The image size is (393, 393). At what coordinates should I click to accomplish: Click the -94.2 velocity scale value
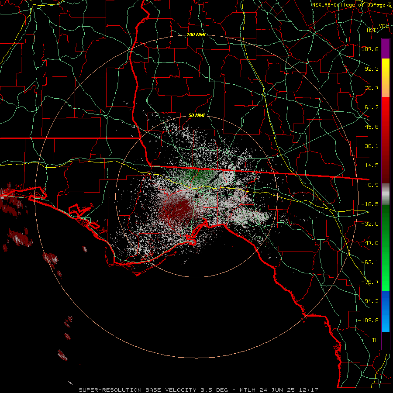click(370, 301)
